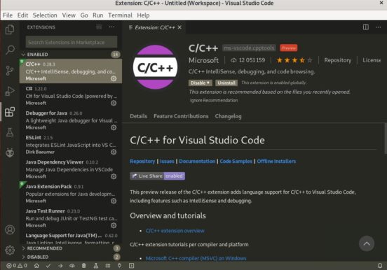387x270 pixels.
Task: Open the File menu
Action: (x=8, y=15)
